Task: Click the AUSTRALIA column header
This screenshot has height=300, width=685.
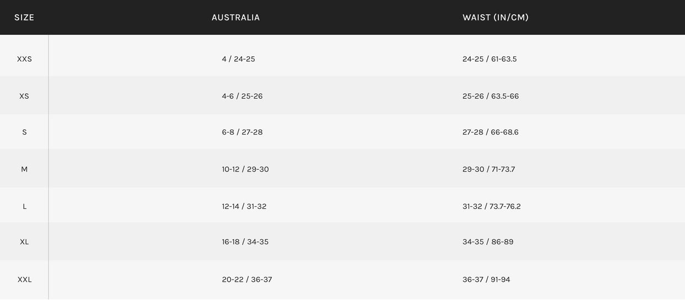Action: click(x=235, y=18)
